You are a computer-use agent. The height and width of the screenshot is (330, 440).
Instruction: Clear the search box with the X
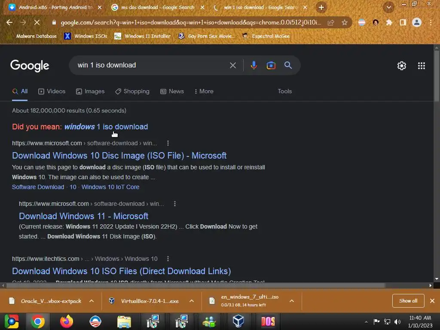click(232, 65)
